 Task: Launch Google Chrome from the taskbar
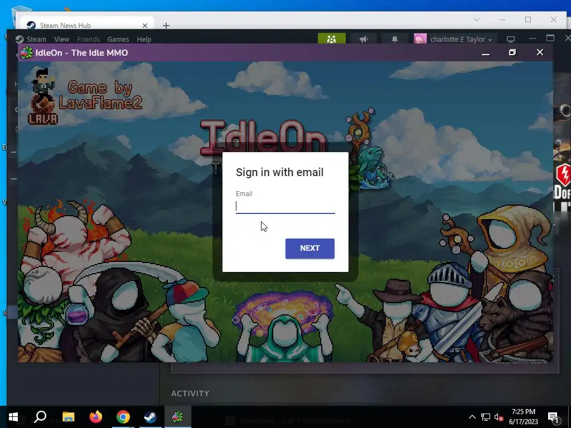[x=123, y=417]
